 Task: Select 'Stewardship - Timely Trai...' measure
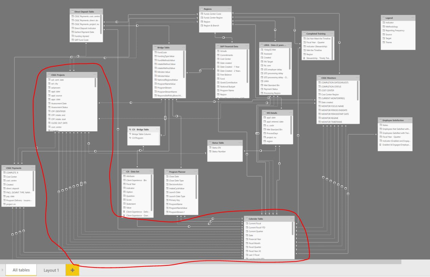(318, 58)
